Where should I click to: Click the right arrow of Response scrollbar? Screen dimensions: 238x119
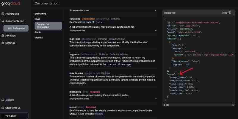233,105
